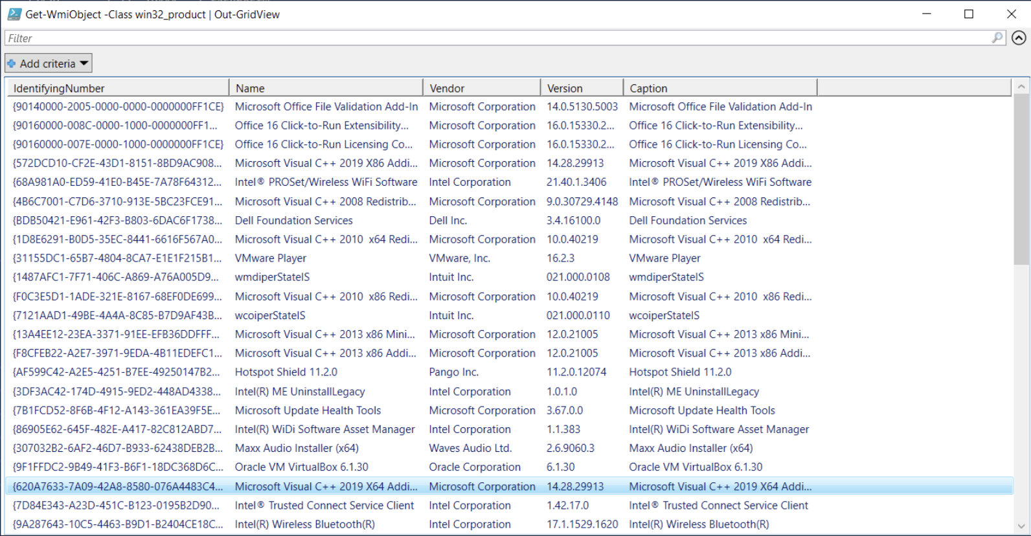Click Vendor cell Oracle Corporation
The width and height of the screenshot is (1031, 536).
point(475,467)
